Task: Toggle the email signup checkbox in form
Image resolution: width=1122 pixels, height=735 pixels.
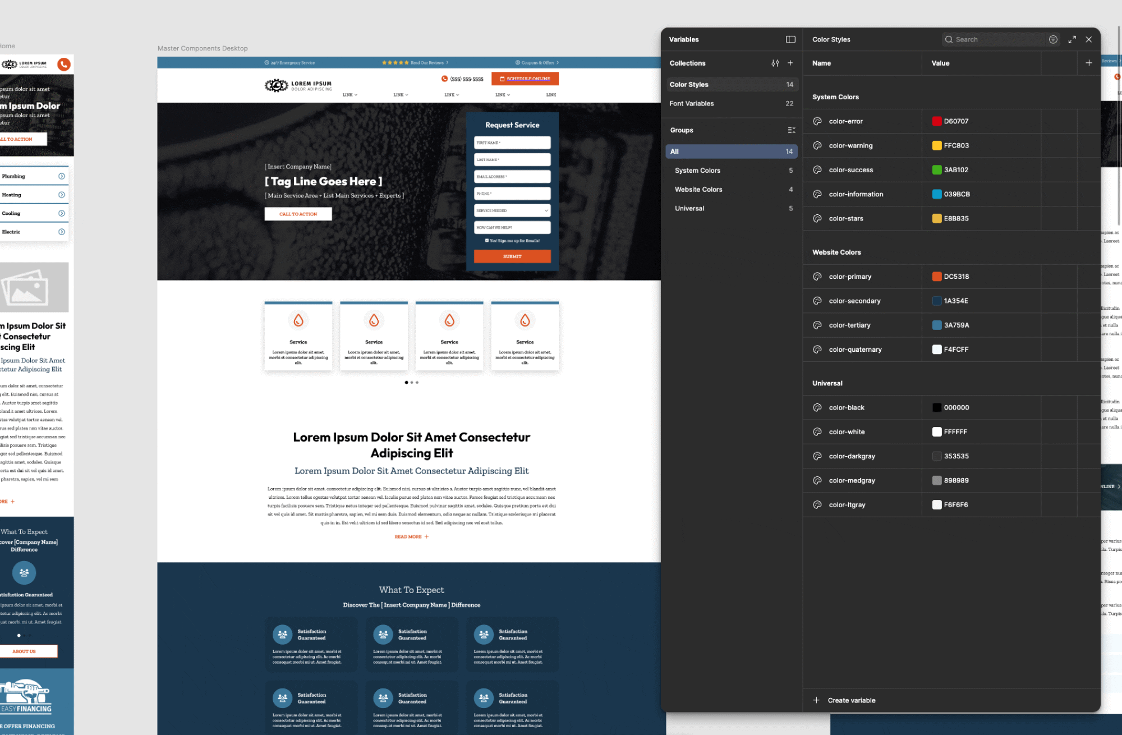Action: click(x=486, y=240)
